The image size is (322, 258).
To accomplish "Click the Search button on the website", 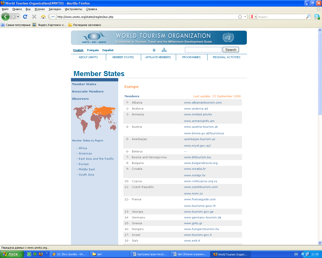I will (x=231, y=50).
